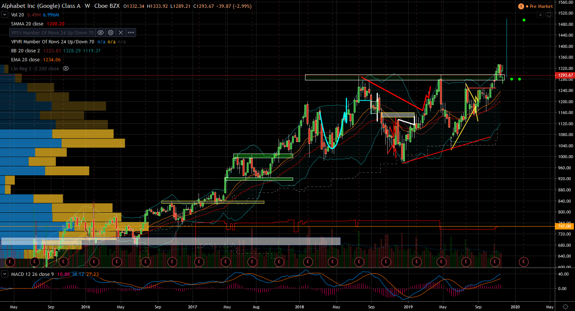Click the 2019 label on the time axis
Image resolution: width=575 pixels, height=311 pixels.
click(408, 307)
